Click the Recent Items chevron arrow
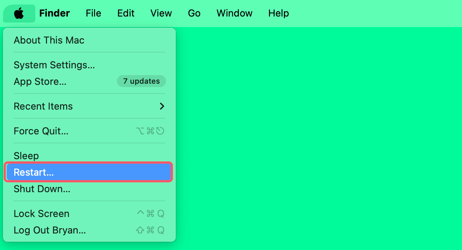 point(162,106)
